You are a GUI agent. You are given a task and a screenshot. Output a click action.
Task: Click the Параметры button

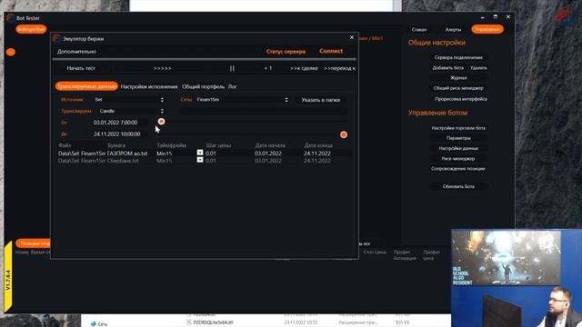coord(458,138)
